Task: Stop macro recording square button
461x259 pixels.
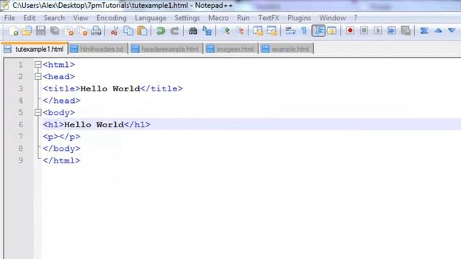Action: (364, 30)
